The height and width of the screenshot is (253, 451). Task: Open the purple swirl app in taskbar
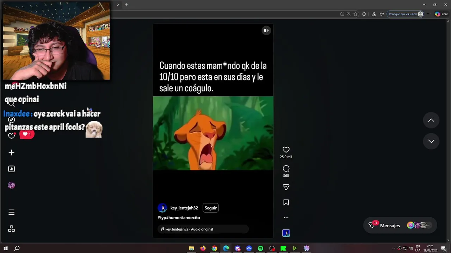307,248
